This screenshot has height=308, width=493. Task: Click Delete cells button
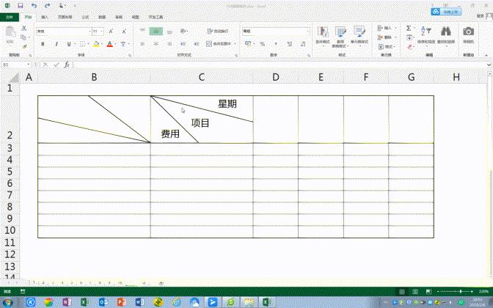[x=386, y=37]
